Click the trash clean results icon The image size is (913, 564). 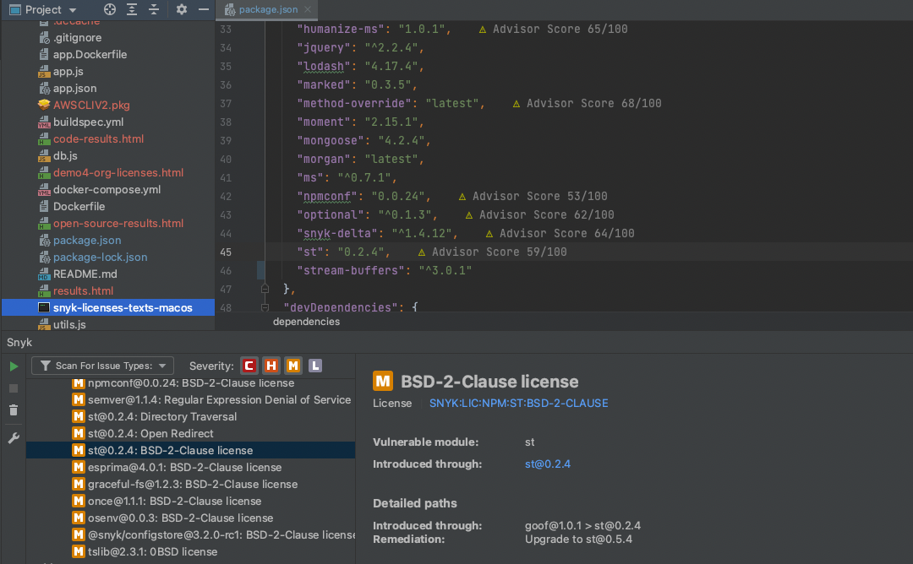(x=14, y=410)
